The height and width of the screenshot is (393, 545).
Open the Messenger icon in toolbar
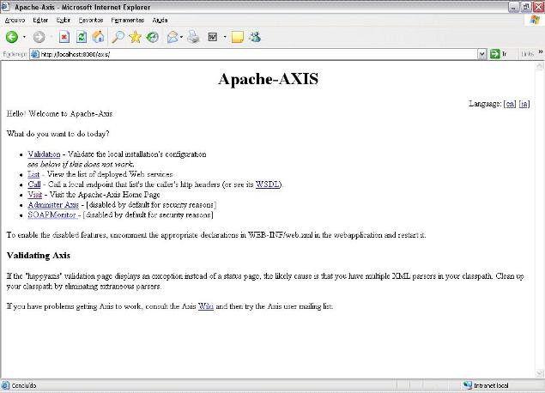255,37
